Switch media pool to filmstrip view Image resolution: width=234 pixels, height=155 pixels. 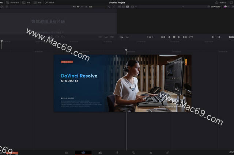pyautogui.click(x=82, y=7)
